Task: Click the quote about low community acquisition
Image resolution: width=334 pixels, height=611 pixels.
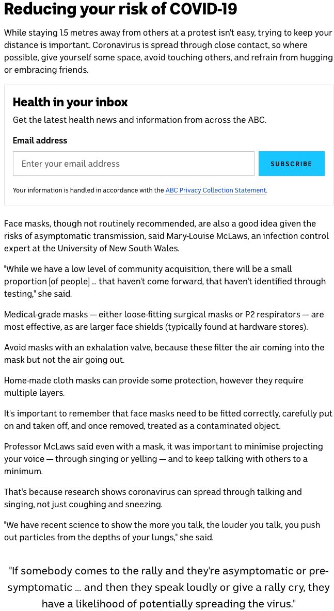Action: (165, 281)
